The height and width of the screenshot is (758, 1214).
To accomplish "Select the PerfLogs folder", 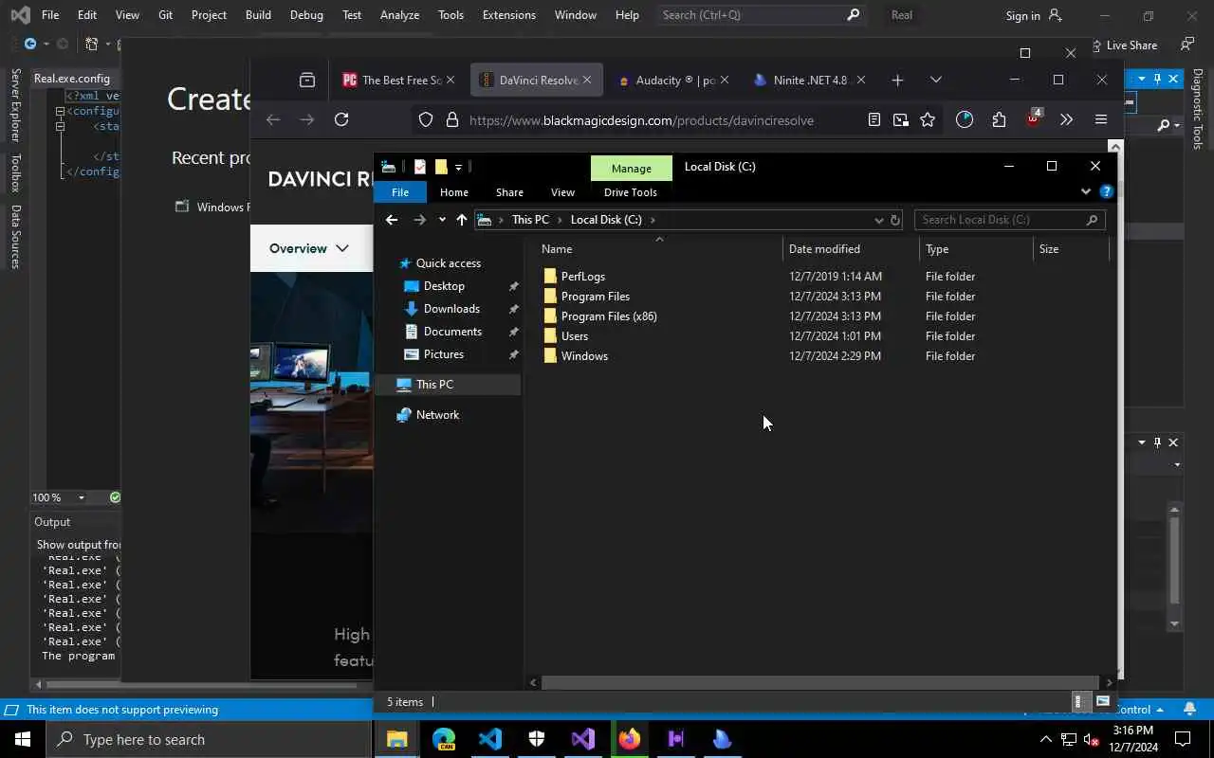I will pyautogui.click(x=582, y=277).
